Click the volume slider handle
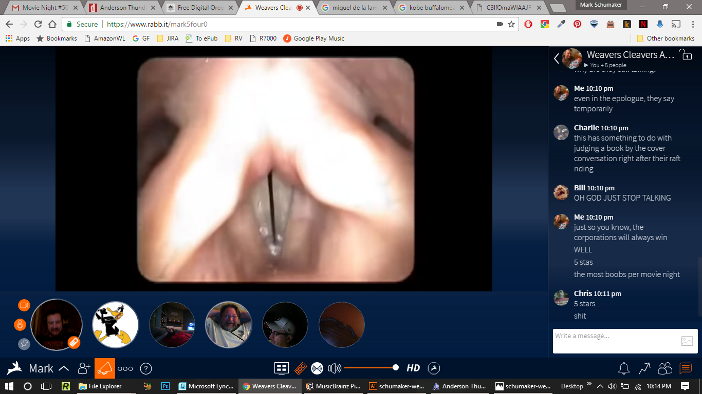The height and width of the screenshot is (394, 702). pyautogui.click(x=395, y=367)
